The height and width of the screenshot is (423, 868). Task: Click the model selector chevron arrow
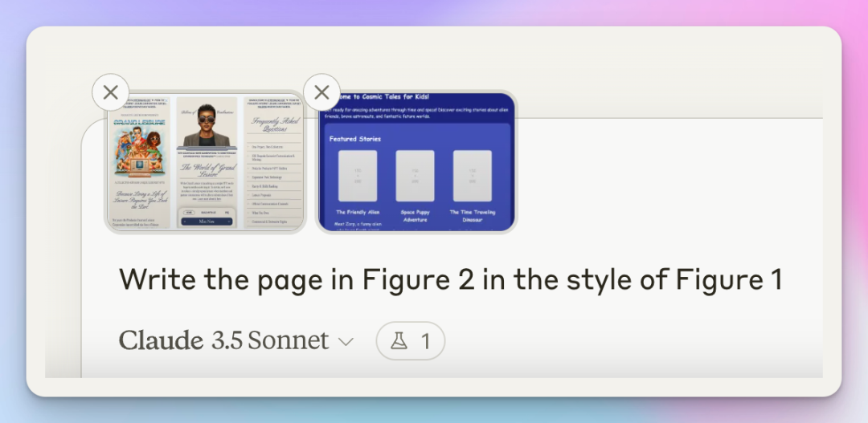(x=346, y=342)
